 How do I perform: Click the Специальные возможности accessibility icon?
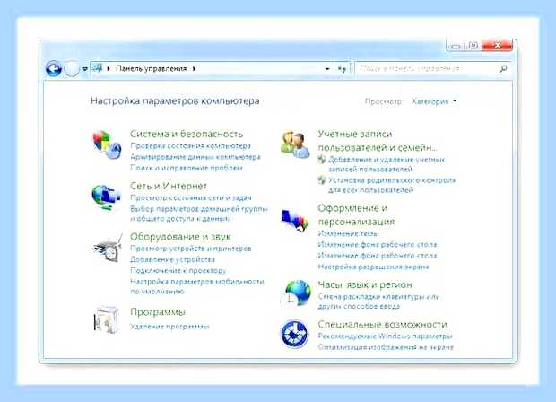(294, 334)
